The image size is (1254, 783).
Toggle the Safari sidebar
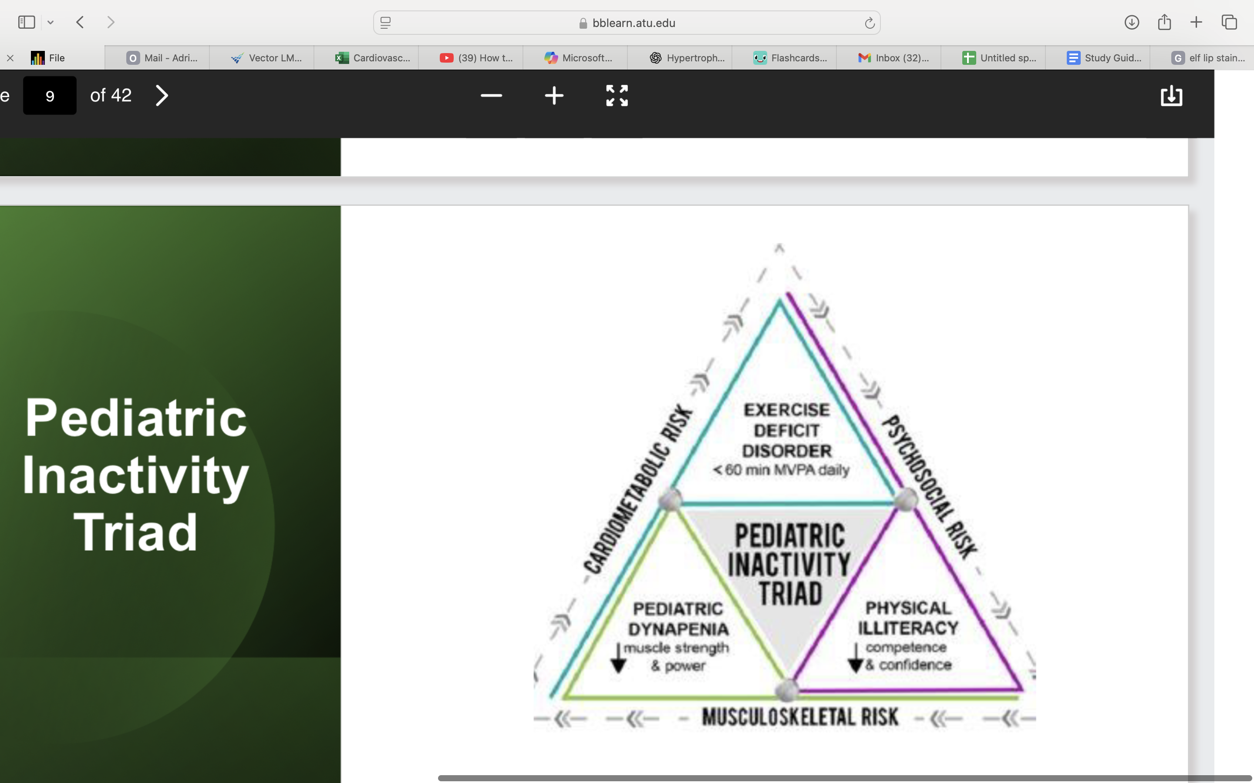pyautogui.click(x=27, y=22)
